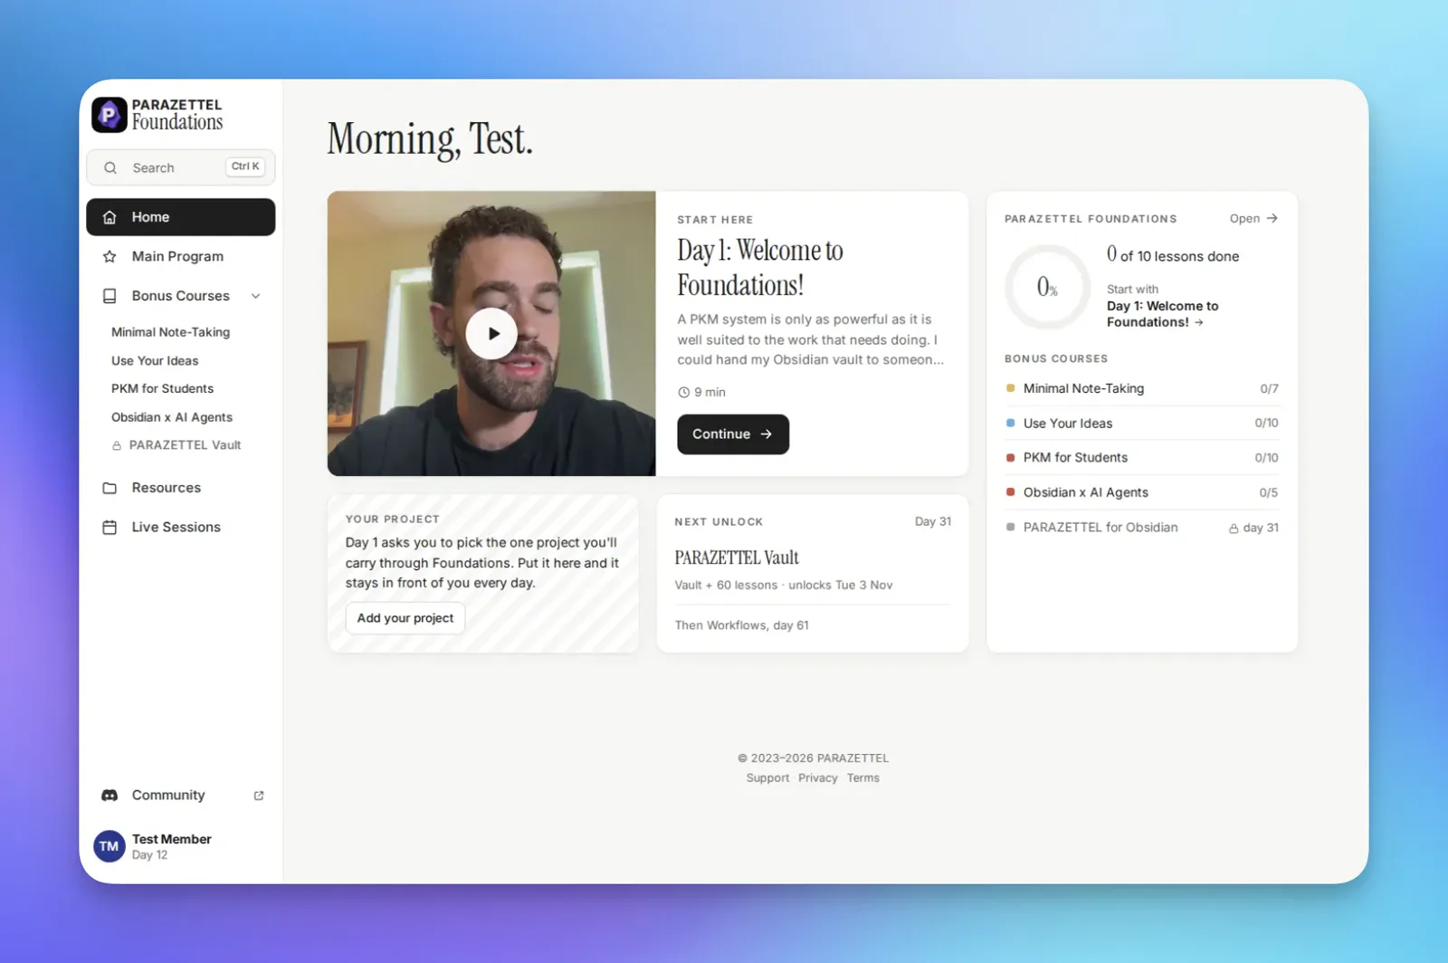Click the Continue button

733,434
